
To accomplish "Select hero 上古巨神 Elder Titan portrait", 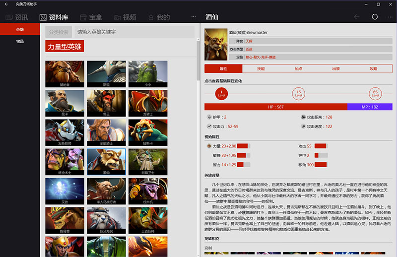I will (148, 221).
